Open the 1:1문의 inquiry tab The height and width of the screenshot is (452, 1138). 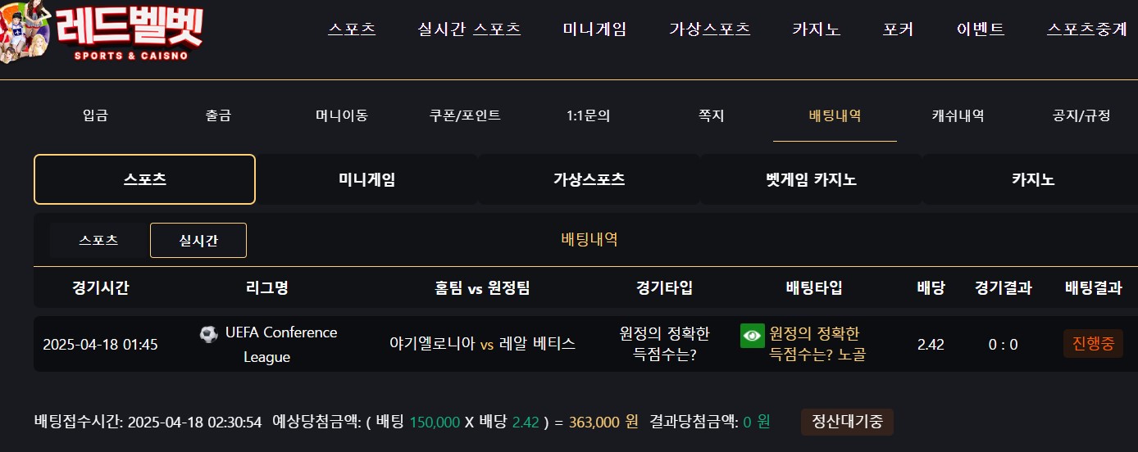[588, 115]
